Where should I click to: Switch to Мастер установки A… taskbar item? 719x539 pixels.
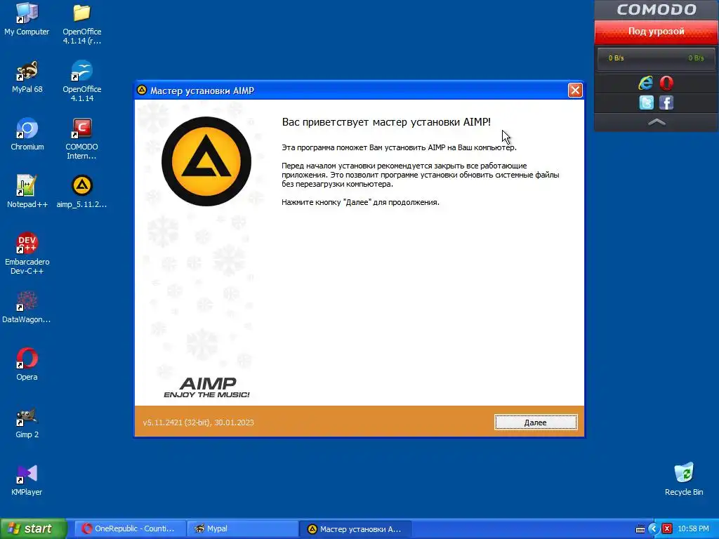click(x=355, y=528)
